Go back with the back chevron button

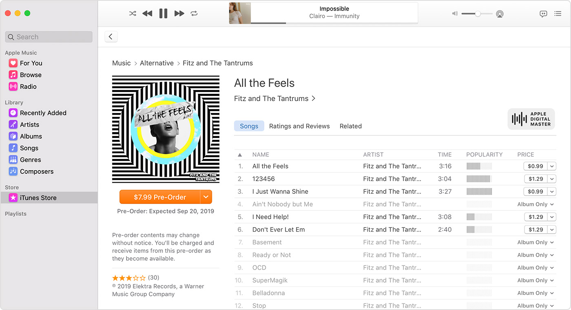(x=111, y=37)
